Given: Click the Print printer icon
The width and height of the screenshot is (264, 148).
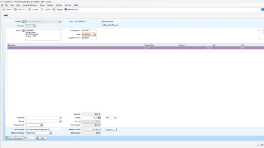Looking at the screenshot, I should (4, 9).
